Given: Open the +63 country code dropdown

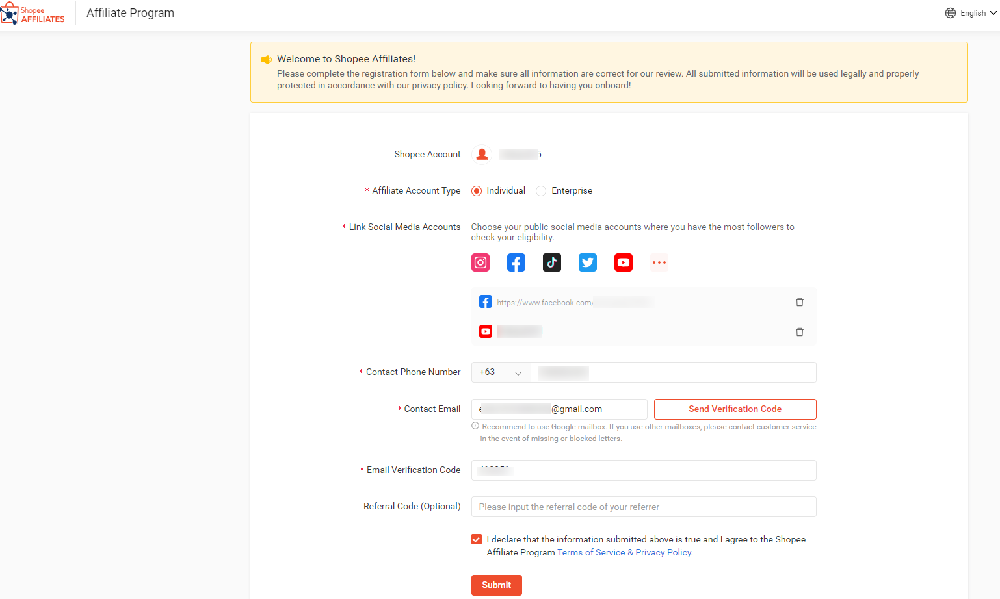Looking at the screenshot, I should pyautogui.click(x=501, y=372).
